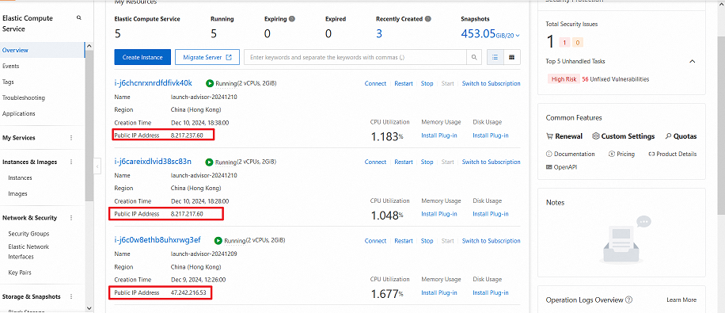Viewport: 725px width, 313px height.
Task: Open the OpenAPI link
Action: 561,167
